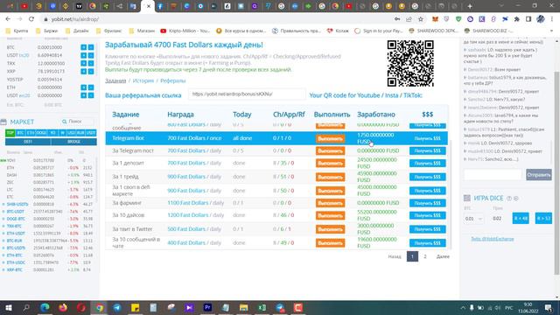
Task: Click Получить $$$ for За 1 трейд
Action: click(x=428, y=177)
